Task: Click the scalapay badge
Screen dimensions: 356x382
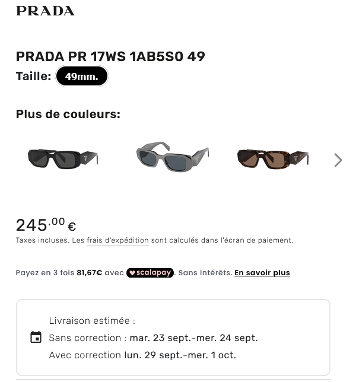Action: click(x=150, y=273)
